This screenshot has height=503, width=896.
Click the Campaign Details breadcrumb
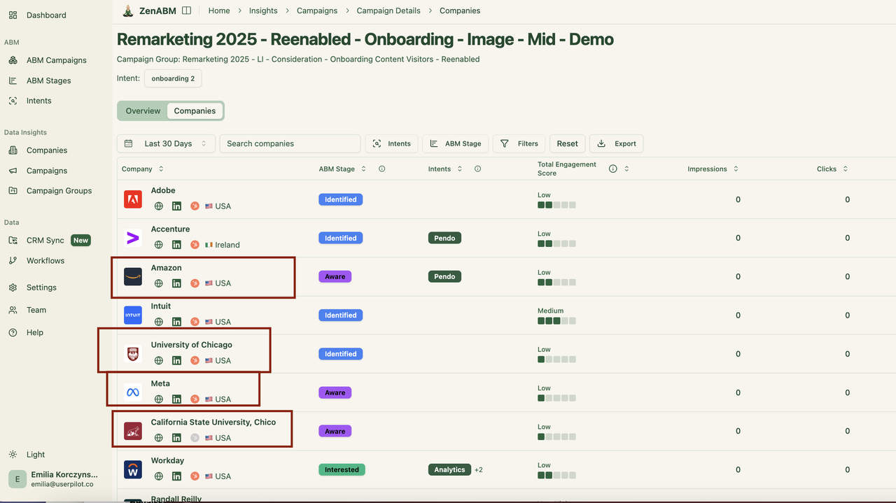[388, 10]
